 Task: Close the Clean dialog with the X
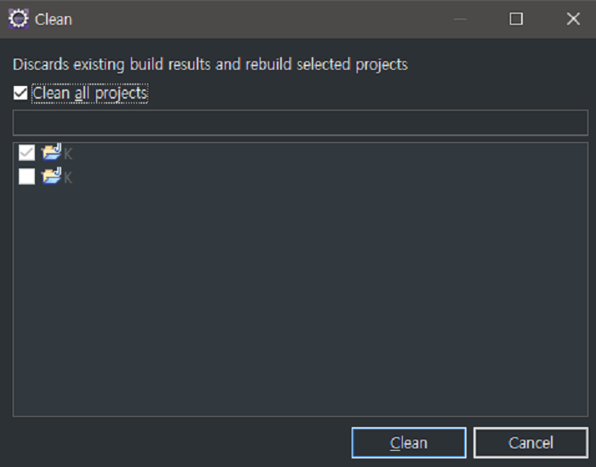(573, 19)
